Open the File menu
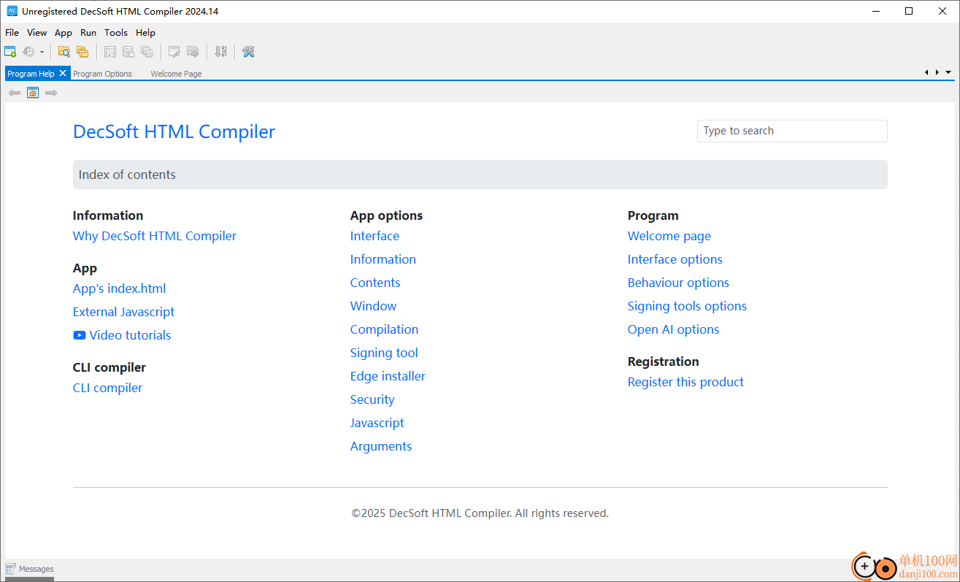Screen dimensions: 960x582 click(12, 33)
